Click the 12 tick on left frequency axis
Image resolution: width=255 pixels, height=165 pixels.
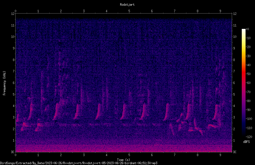click(13, 14)
